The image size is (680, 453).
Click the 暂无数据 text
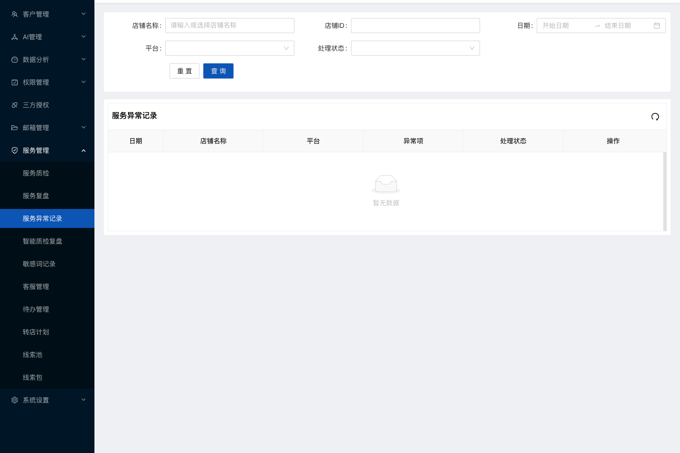(386, 203)
